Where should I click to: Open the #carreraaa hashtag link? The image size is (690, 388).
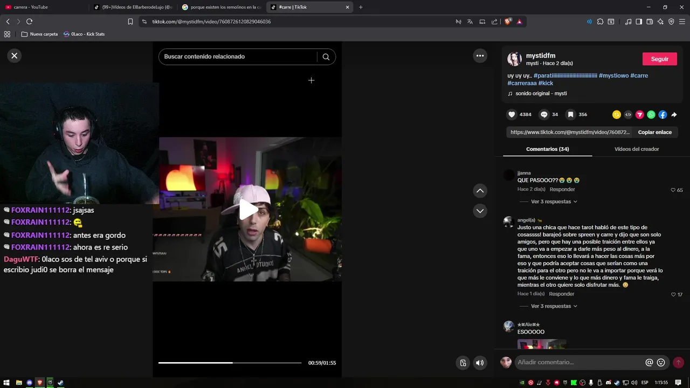click(x=522, y=83)
